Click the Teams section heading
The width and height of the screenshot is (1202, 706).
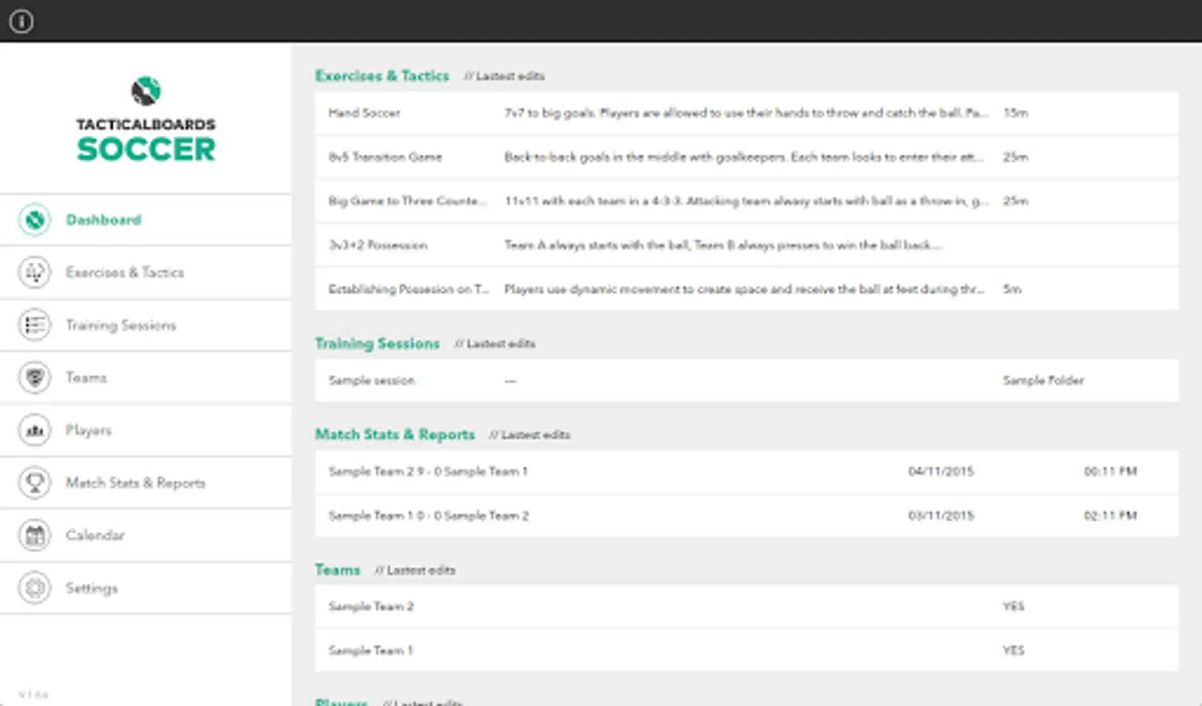click(x=338, y=570)
